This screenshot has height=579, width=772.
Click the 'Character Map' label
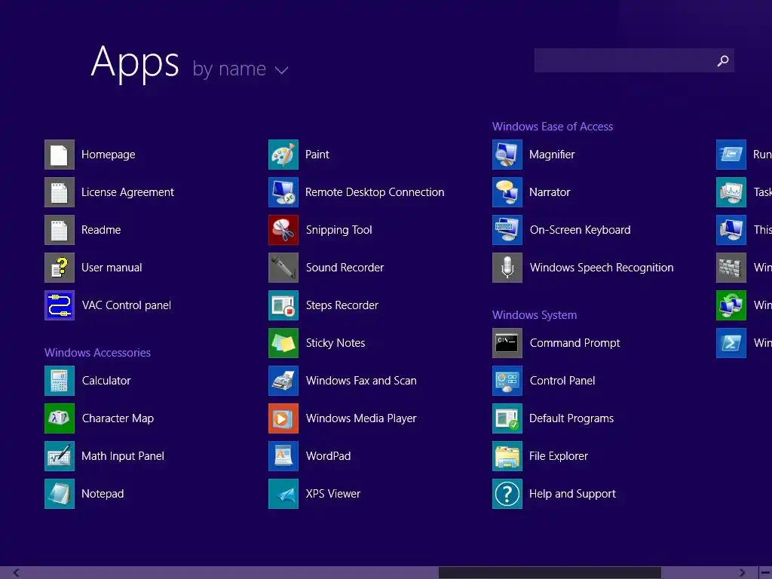tap(118, 418)
